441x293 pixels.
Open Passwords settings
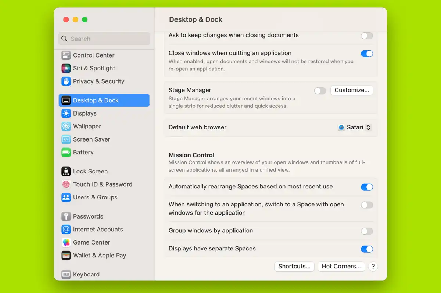click(x=104, y=216)
